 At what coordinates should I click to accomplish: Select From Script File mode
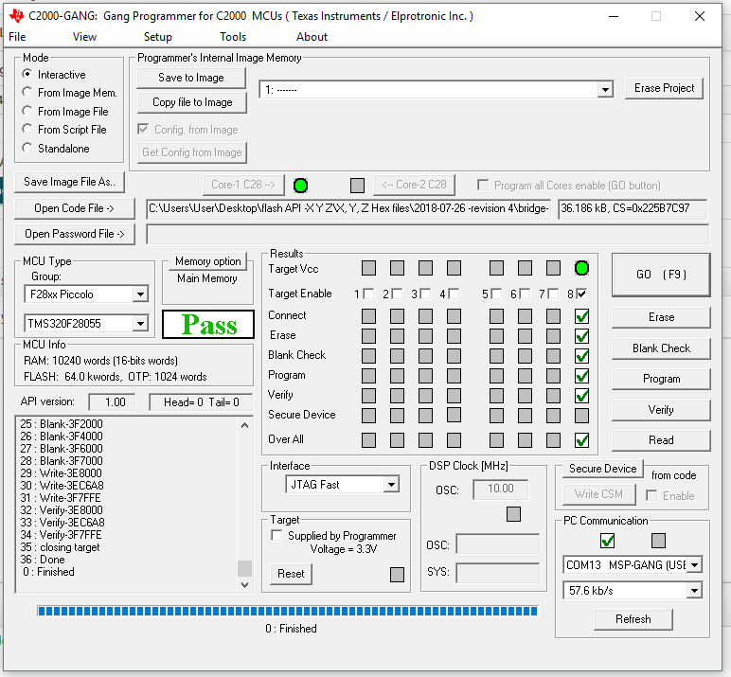point(27,129)
